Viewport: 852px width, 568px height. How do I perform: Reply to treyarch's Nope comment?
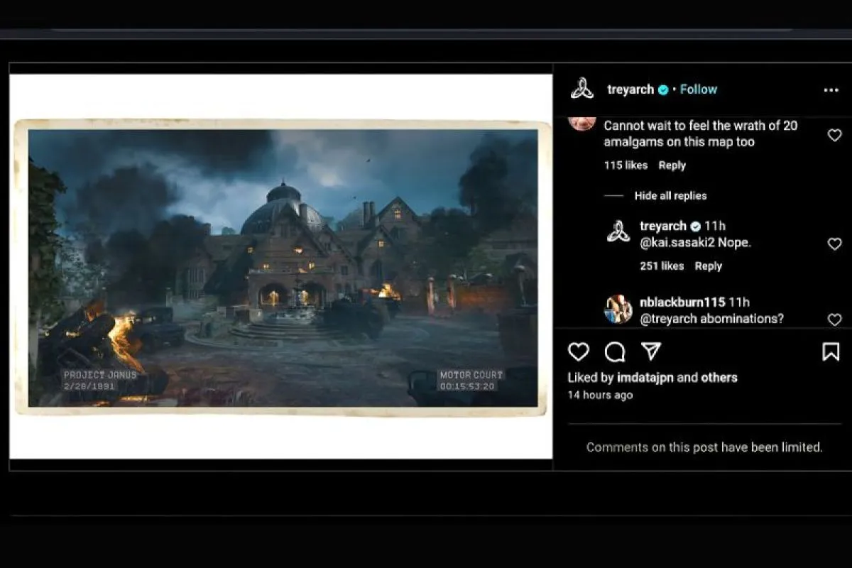[708, 266]
